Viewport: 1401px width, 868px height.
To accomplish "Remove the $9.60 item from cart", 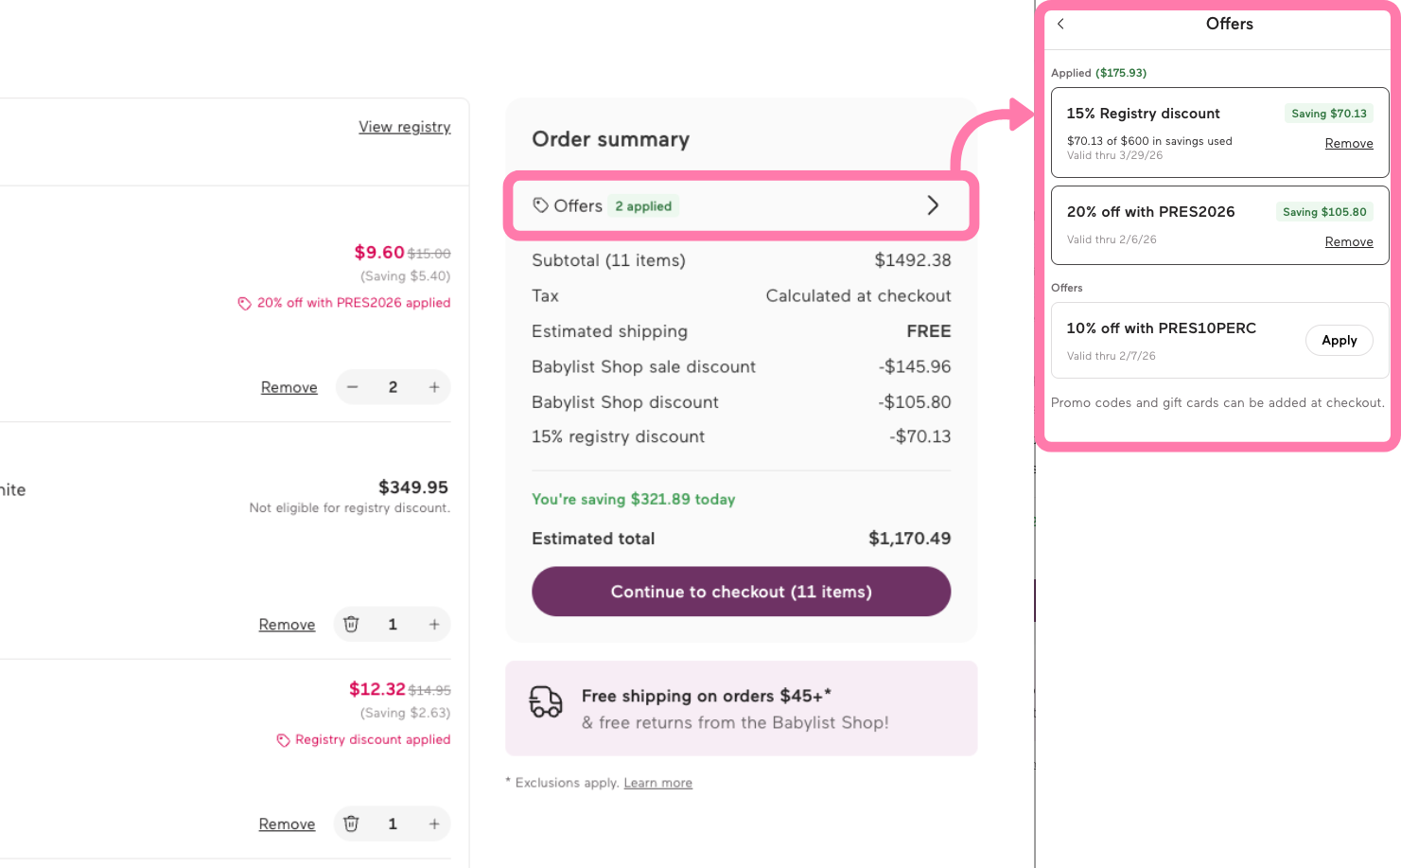I will point(289,387).
